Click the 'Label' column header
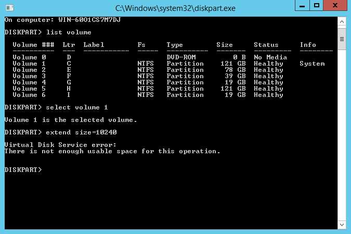This screenshot has height=234, width=351. [94, 45]
